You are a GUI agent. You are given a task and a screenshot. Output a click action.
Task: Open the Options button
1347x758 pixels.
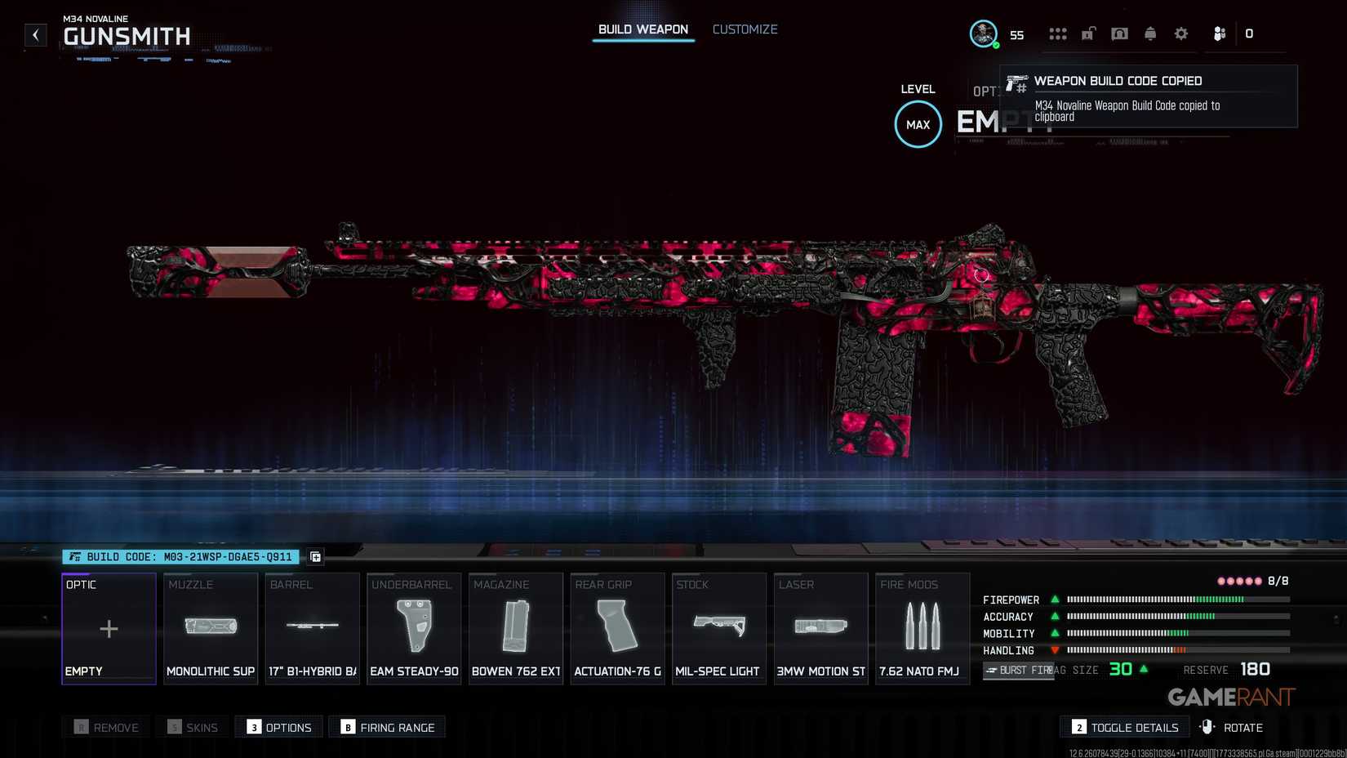pyautogui.click(x=279, y=727)
